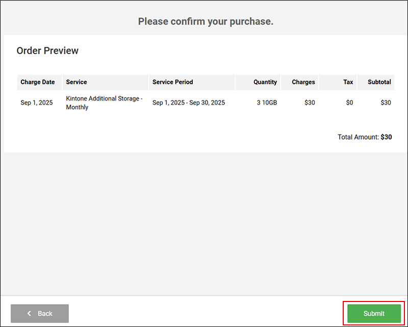Click the left chevron arrow icon

[x=30, y=313]
